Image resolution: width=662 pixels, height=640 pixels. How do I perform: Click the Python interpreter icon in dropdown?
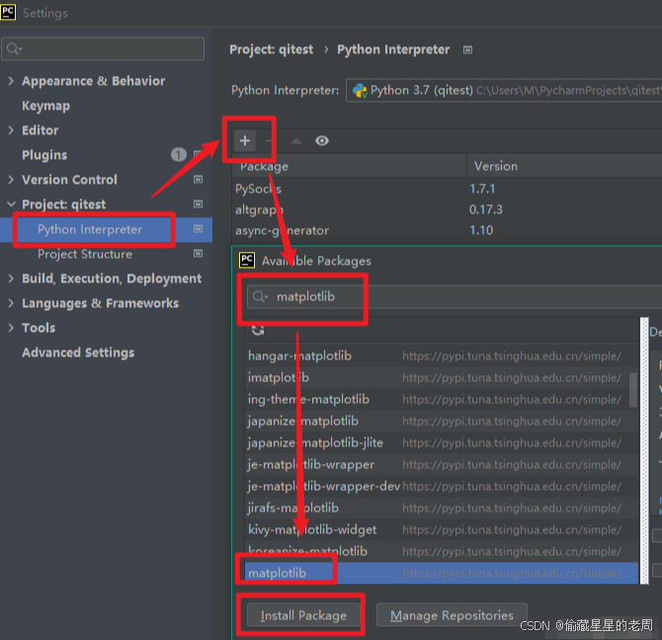click(360, 90)
